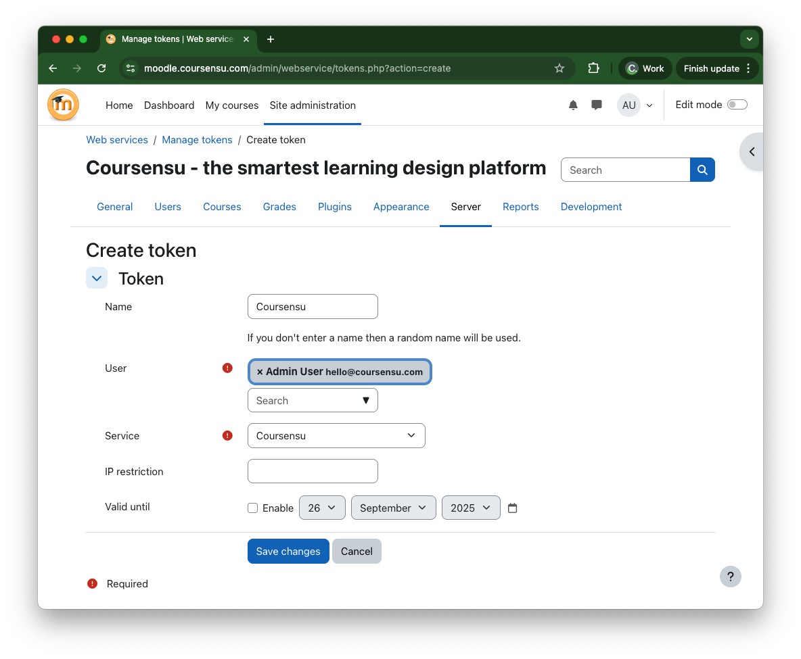The height and width of the screenshot is (659, 801).
Task: View site information icon in address bar
Action: tap(131, 68)
